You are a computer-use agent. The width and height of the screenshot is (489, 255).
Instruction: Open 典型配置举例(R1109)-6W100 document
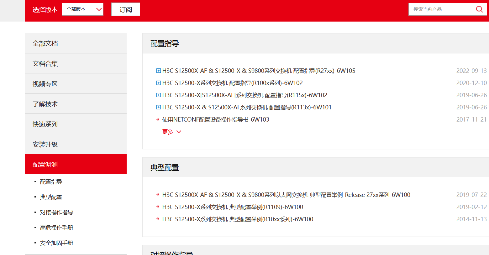(x=233, y=207)
